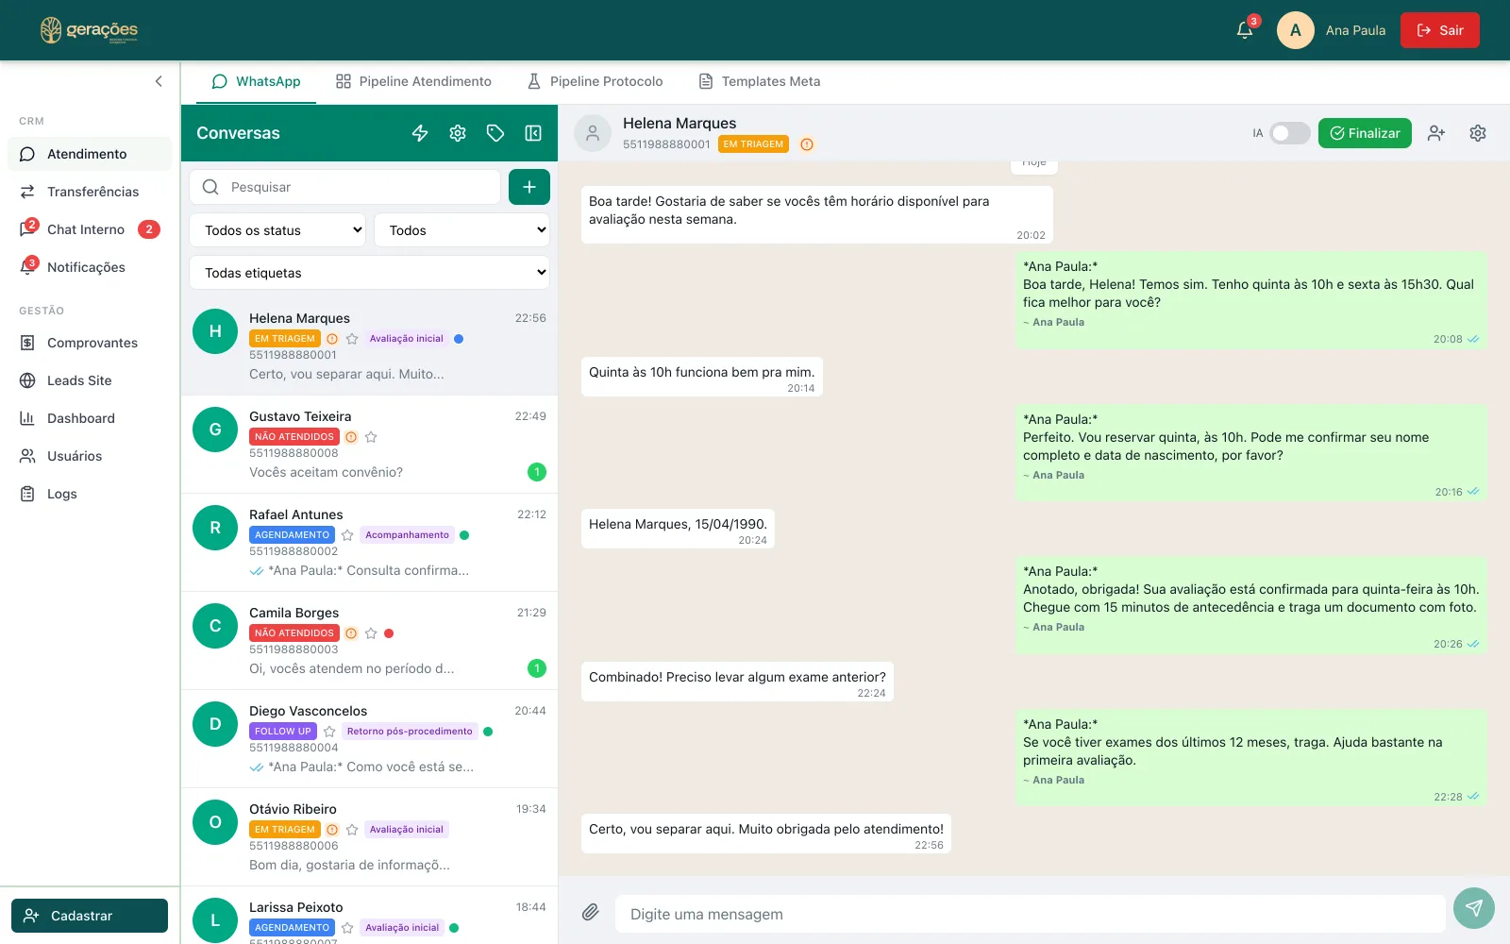Click Helena Marques contact avatar in chat header
Image resolution: width=1510 pixels, height=944 pixels.
click(593, 133)
